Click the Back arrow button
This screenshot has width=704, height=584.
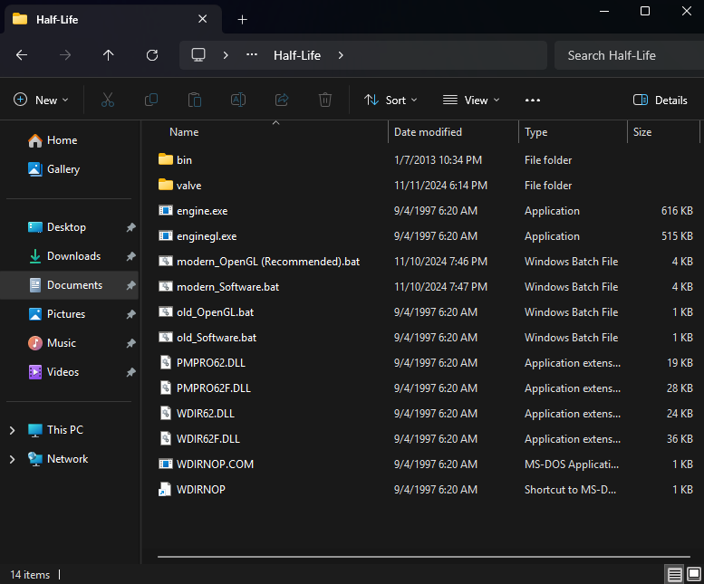22,55
